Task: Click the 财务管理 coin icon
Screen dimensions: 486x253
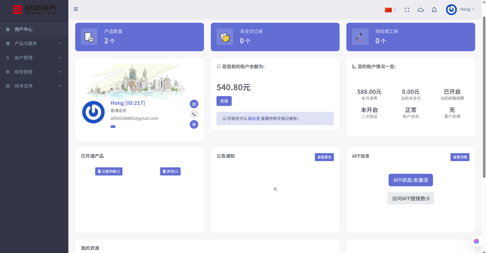Action: [x=8, y=72]
